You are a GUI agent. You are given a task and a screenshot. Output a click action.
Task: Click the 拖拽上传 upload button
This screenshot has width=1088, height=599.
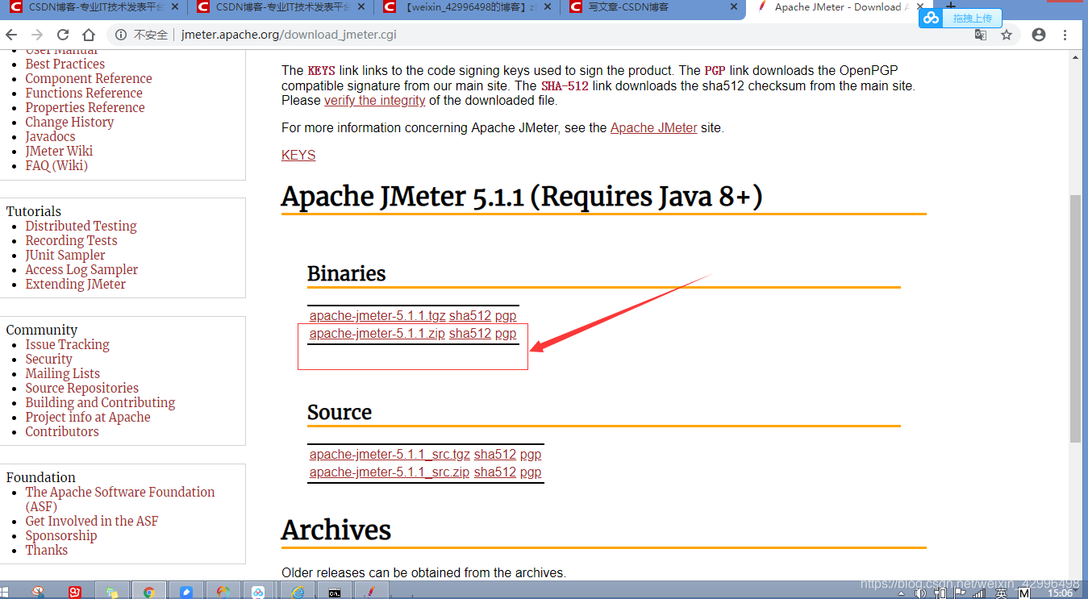coord(972,18)
